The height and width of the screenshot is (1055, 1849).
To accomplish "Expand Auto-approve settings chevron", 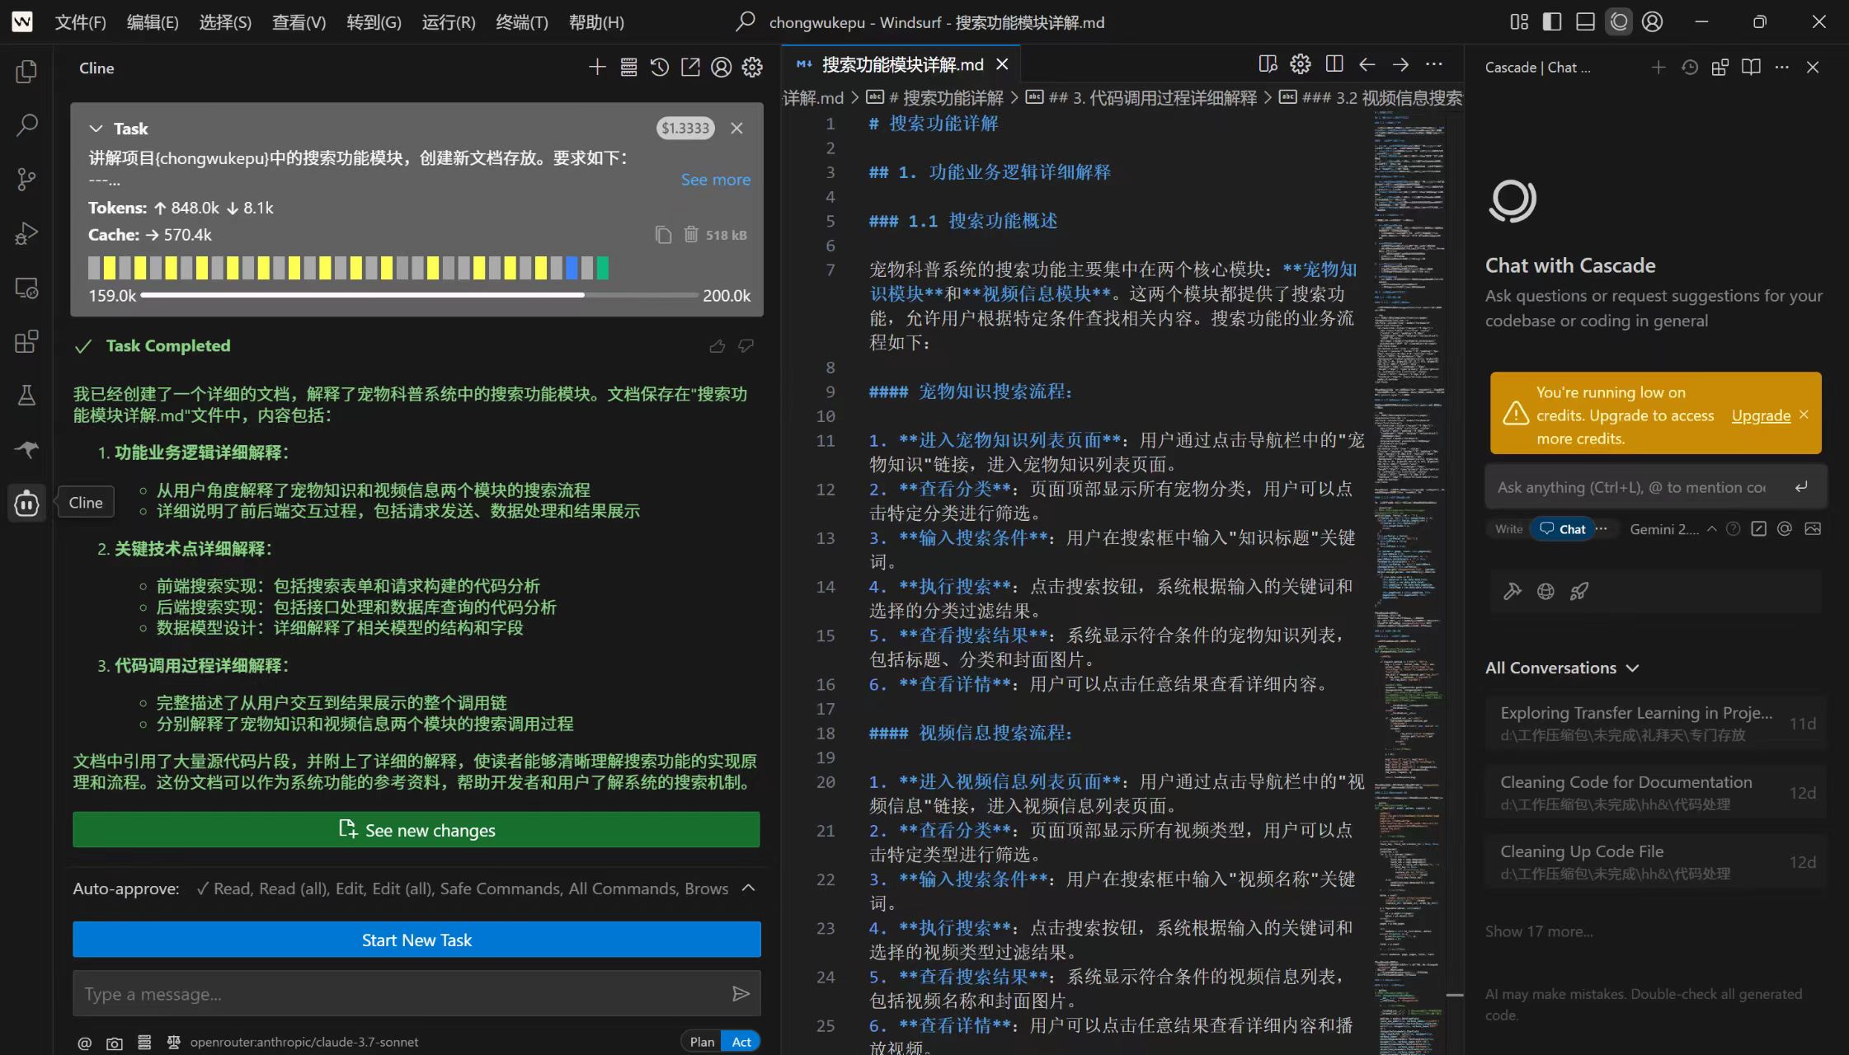I will pyautogui.click(x=748, y=889).
